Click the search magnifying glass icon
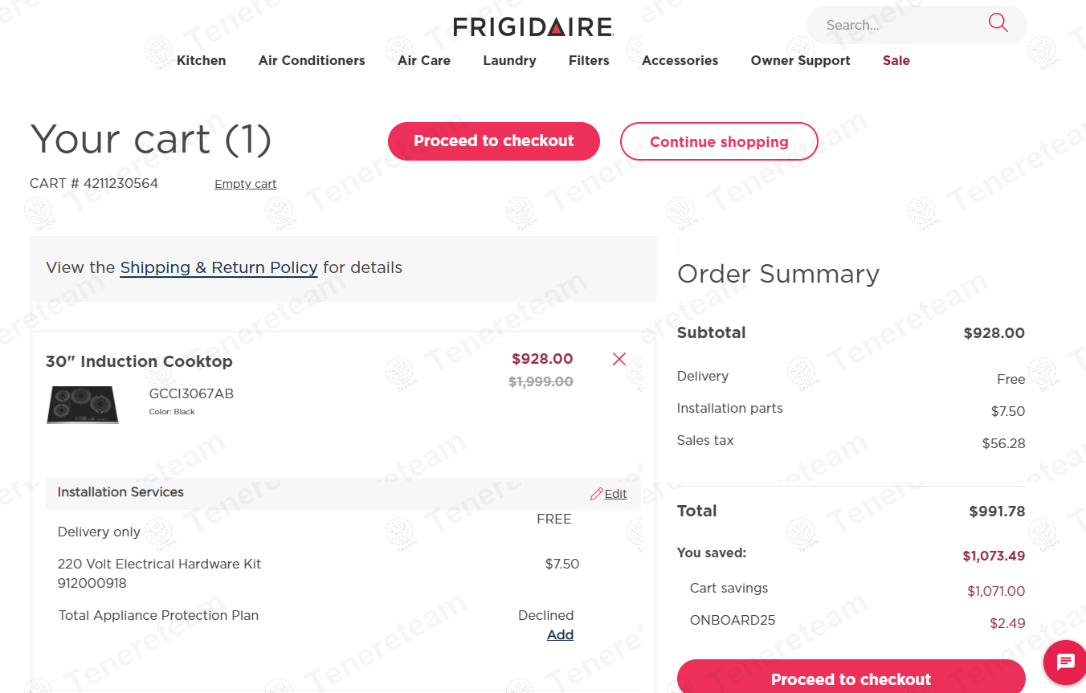Image resolution: width=1086 pixels, height=693 pixels. click(x=998, y=23)
